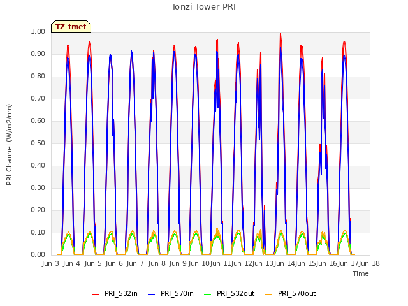Click the blue PRI_570in legend swatch
Viewport: 408px width, 306px height.
point(152,295)
